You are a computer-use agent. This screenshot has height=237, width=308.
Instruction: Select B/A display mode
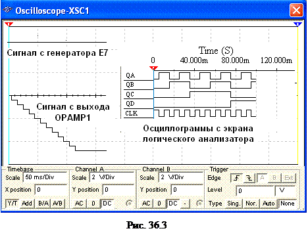(x=43, y=204)
